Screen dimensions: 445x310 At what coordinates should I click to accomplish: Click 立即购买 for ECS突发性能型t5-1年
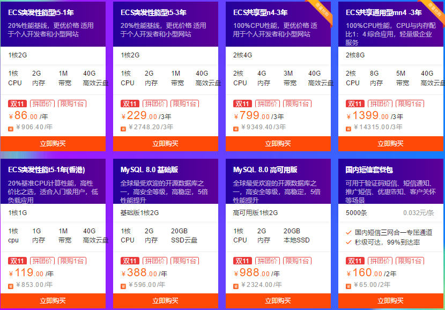click(53, 144)
